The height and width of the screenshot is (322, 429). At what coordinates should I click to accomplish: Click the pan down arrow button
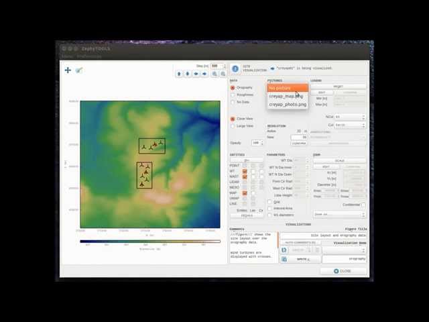pos(188,74)
